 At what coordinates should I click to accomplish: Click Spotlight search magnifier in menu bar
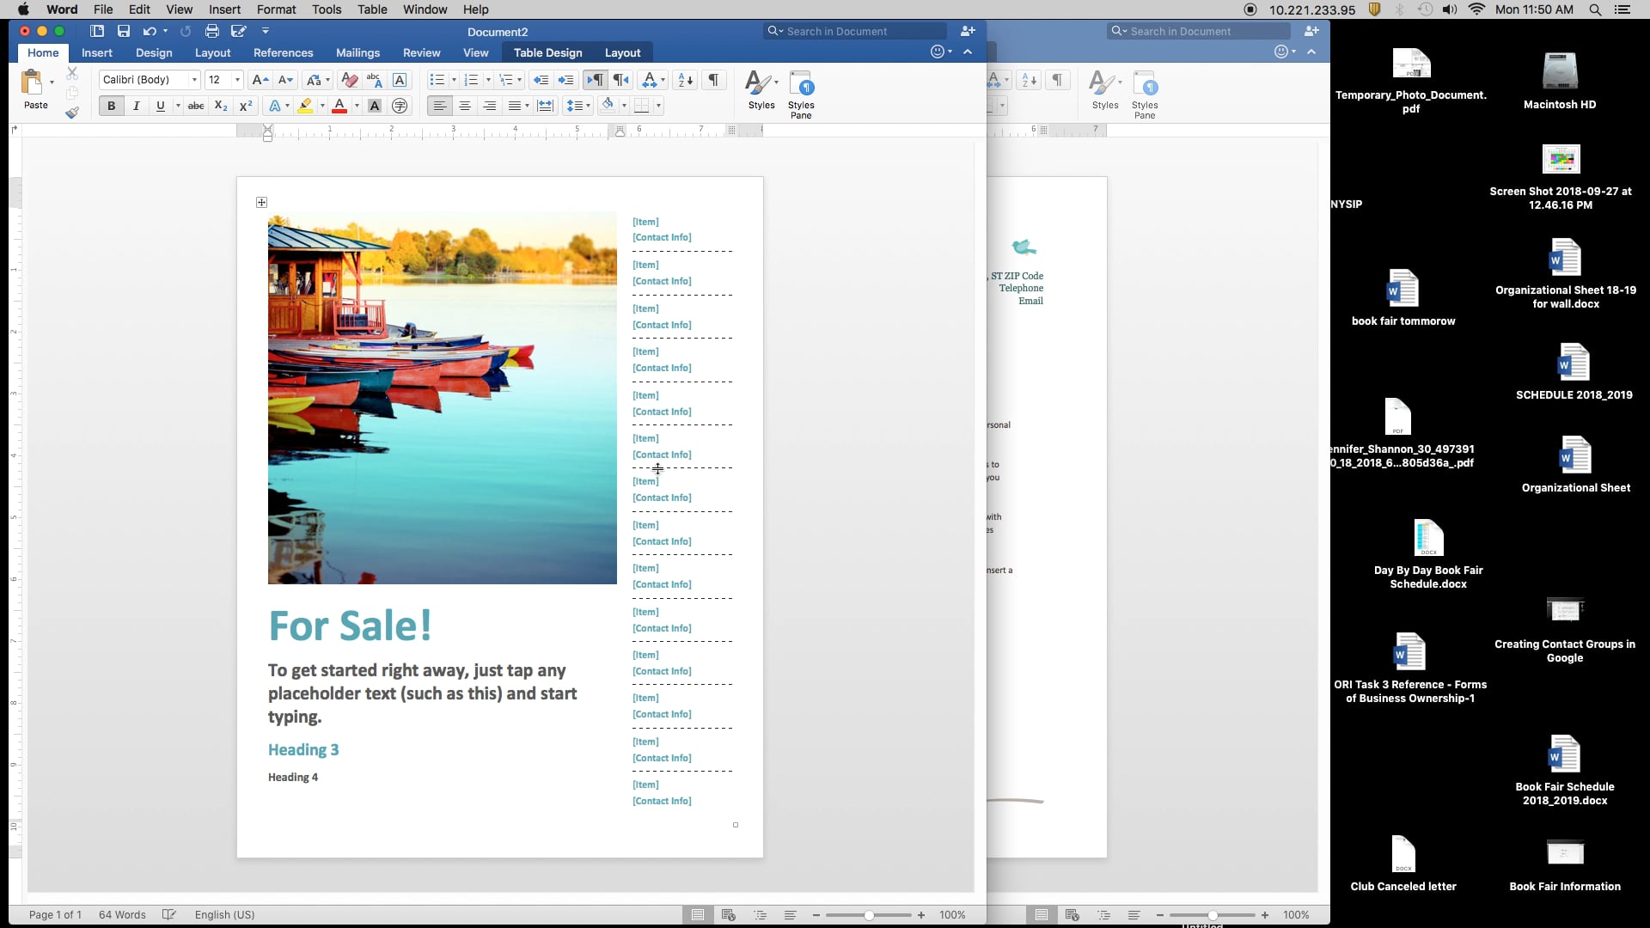pyautogui.click(x=1595, y=9)
